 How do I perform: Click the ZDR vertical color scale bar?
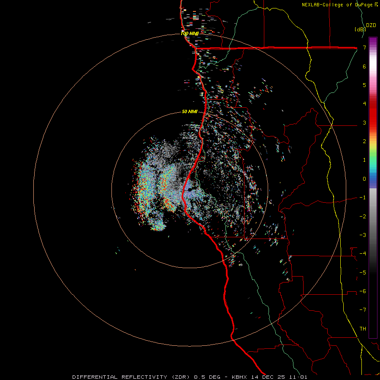[373, 187]
